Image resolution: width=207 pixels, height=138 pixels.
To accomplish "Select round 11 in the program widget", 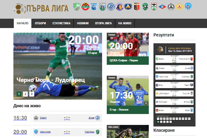I will point(189,119).
